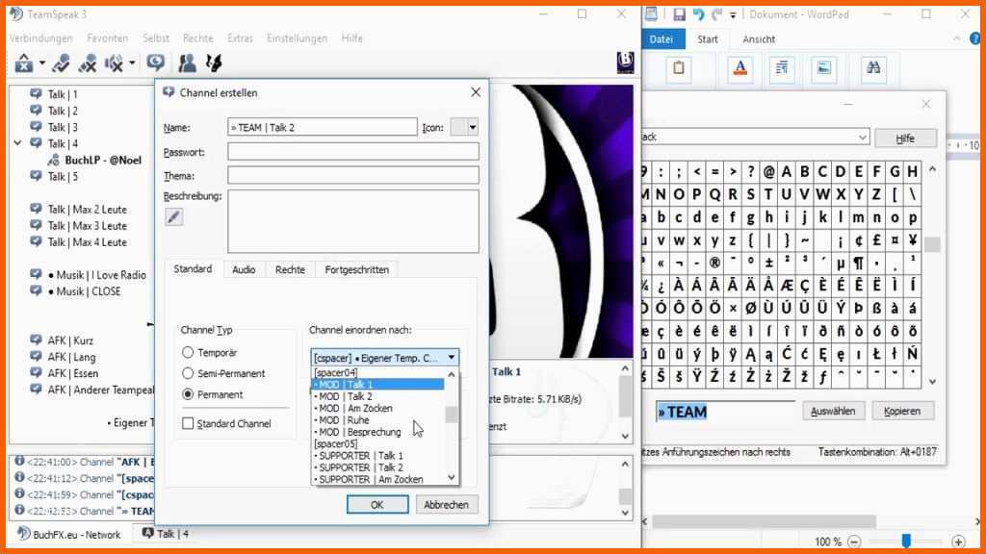Screen dimensions: 986x554
Task: Enable the Standard Channel checkbox
Action: pos(188,424)
